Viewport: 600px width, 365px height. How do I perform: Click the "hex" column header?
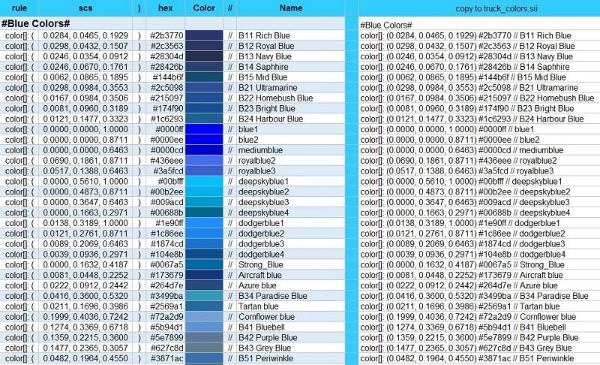click(x=165, y=8)
